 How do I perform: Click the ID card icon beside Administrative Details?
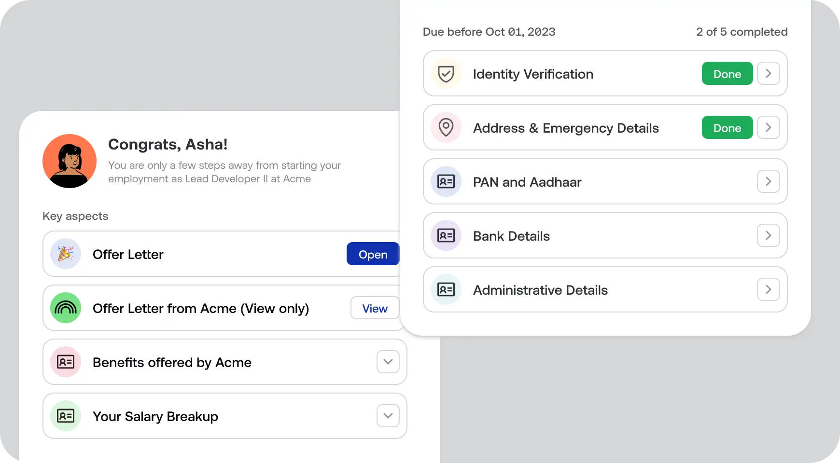click(446, 290)
